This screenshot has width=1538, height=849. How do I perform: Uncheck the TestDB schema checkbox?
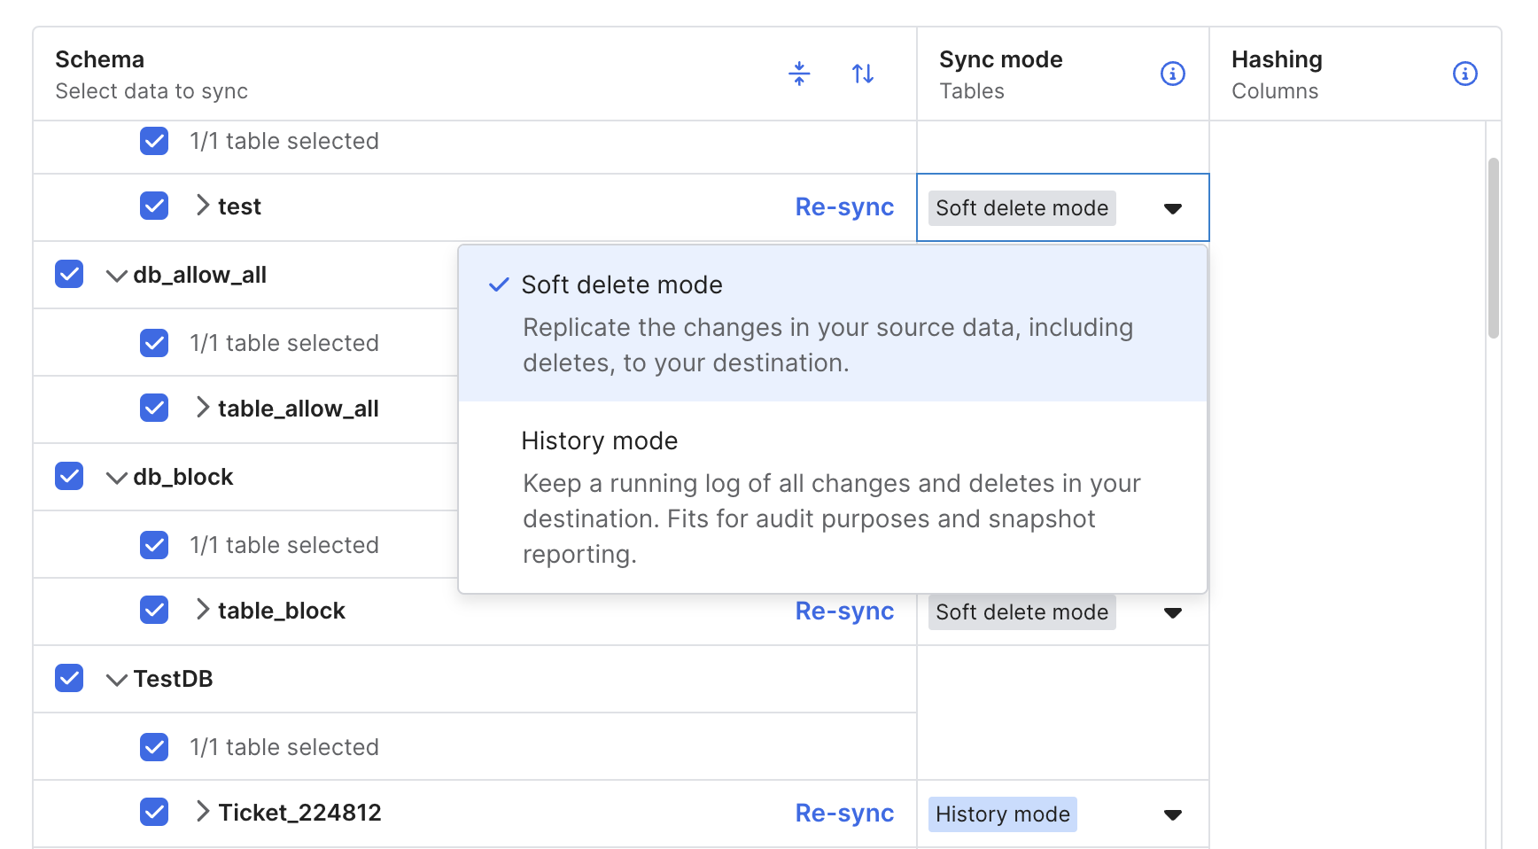pos(69,678)
